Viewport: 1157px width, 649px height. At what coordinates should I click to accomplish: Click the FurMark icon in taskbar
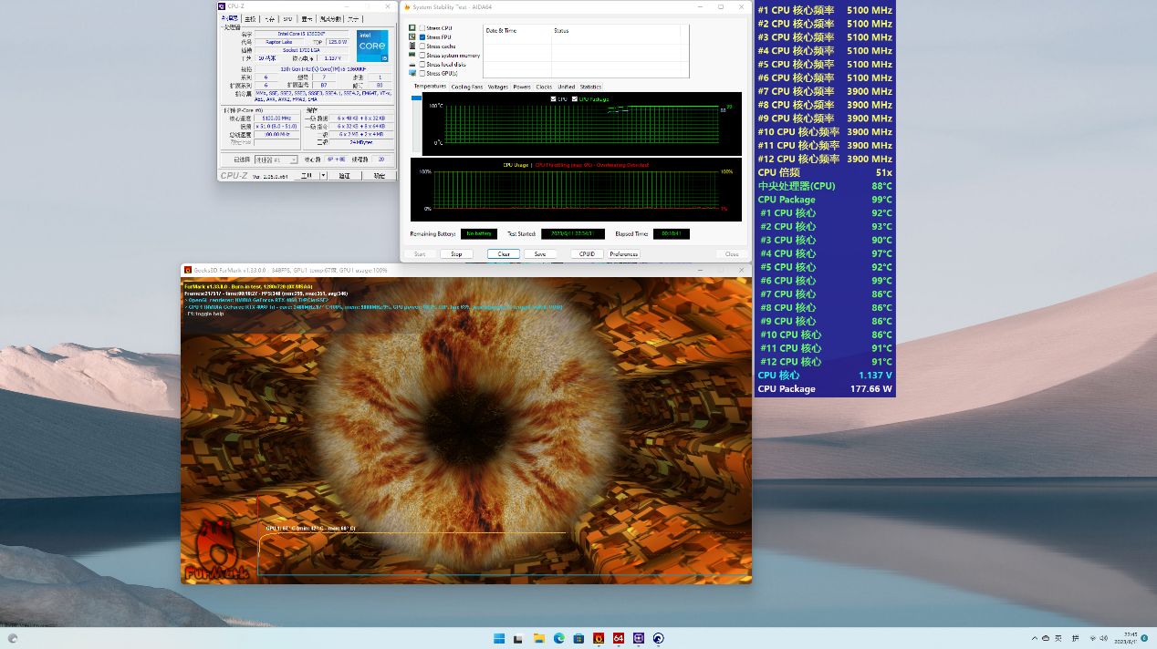click(x=599, y=638)
